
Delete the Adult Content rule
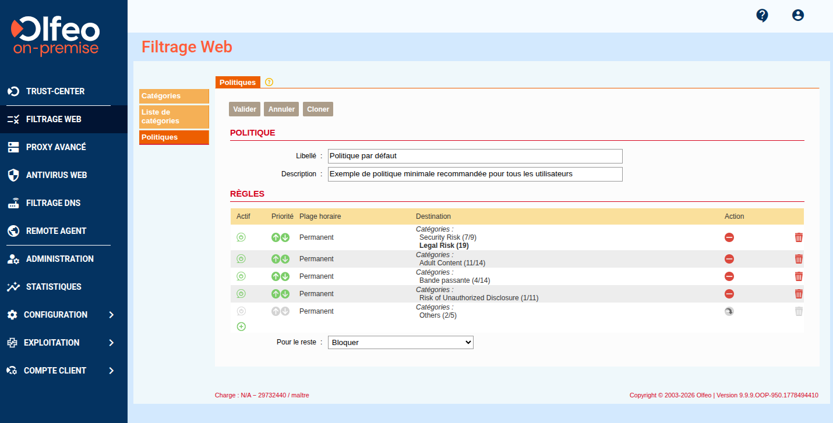(799, 259)
